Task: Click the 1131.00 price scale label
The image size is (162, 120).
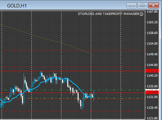Action: point(152,97)
